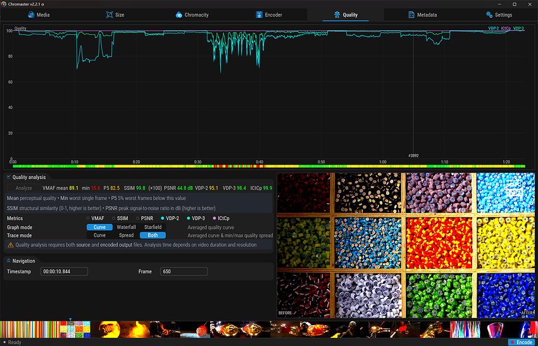Click the before/after preview image
Image resolution: width=538 pixels, height=346 pixels.
(406, 245)
